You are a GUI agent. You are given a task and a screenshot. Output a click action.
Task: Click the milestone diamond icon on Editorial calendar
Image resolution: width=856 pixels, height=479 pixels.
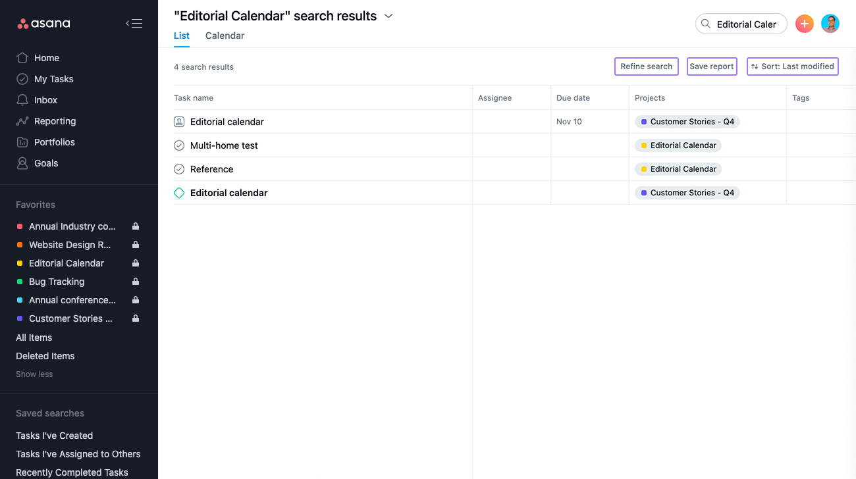coord(179,193)
